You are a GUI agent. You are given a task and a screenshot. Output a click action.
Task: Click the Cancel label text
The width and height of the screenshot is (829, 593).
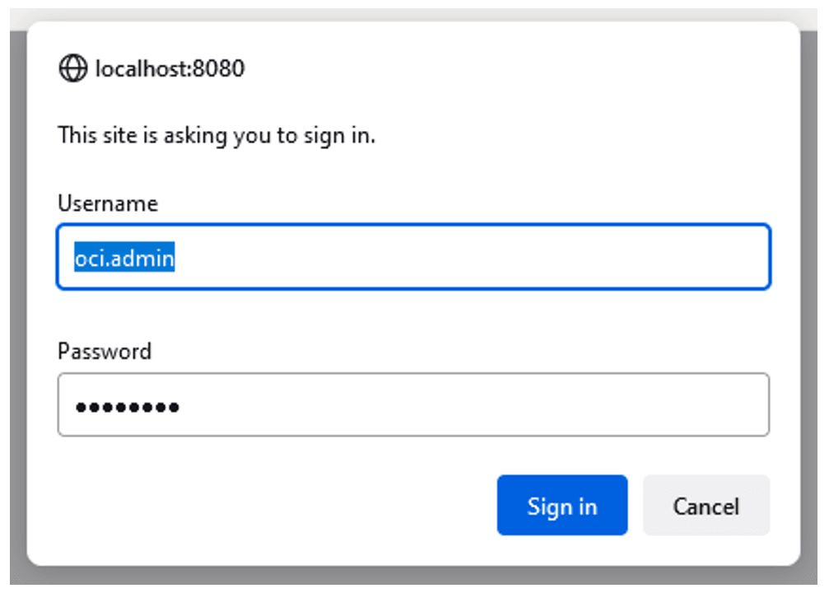tap(706, 506)
